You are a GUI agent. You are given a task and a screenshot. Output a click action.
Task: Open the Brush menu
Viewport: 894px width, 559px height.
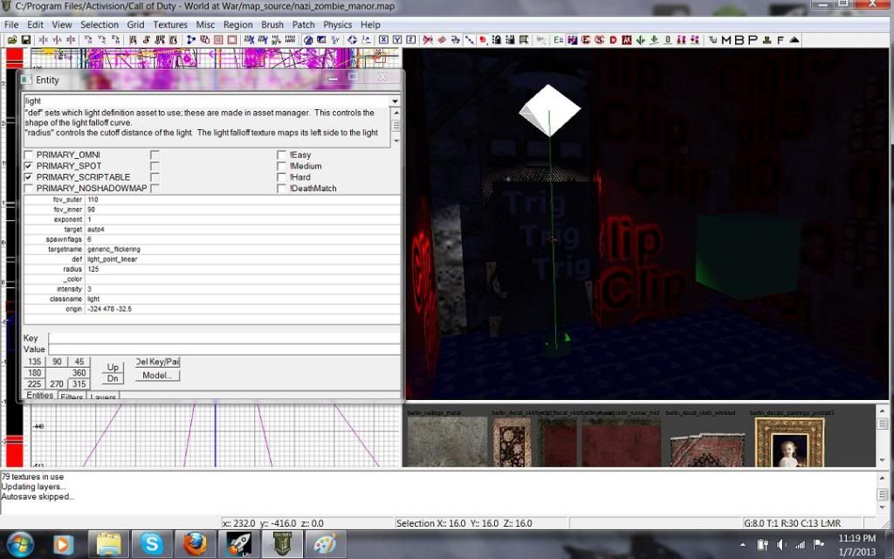tap(272, 24)
